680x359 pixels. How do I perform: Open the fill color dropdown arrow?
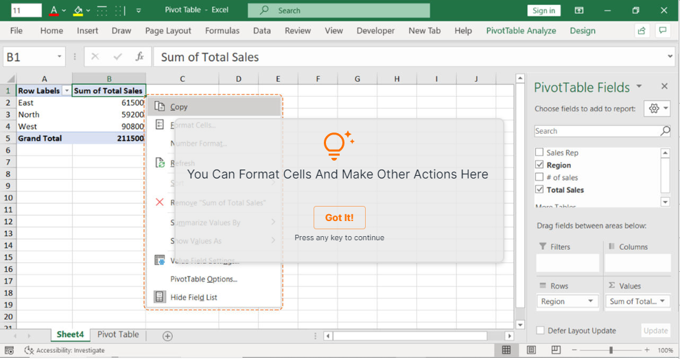[x=88, y=10]
